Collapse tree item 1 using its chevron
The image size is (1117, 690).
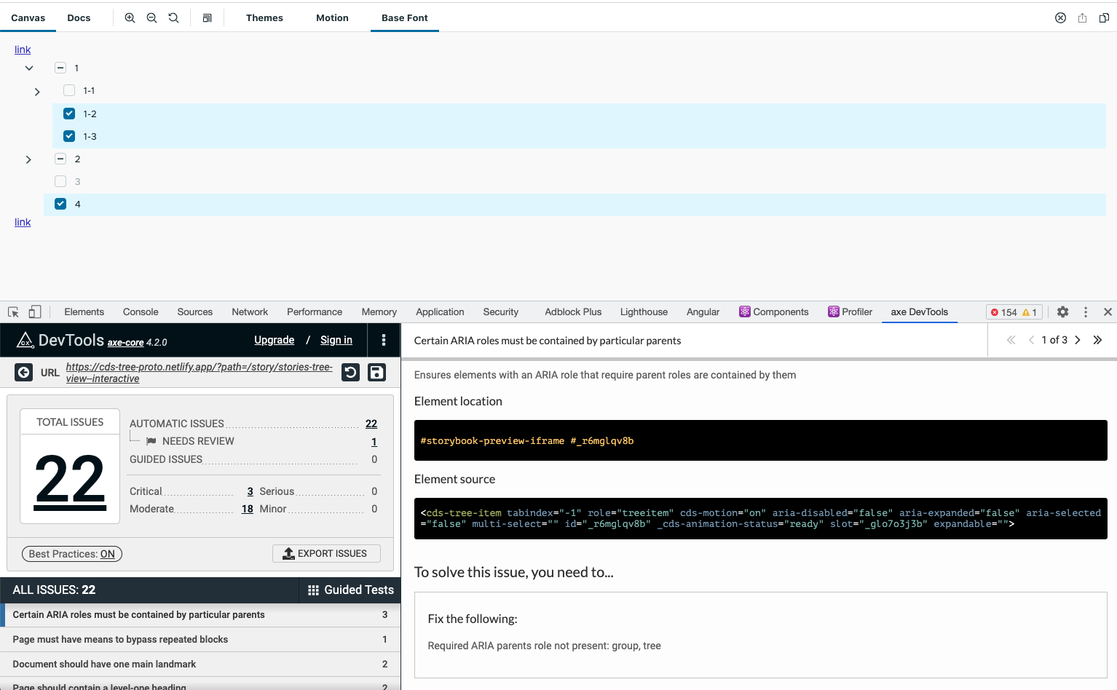pyautogui.click(x=28, y=67)
